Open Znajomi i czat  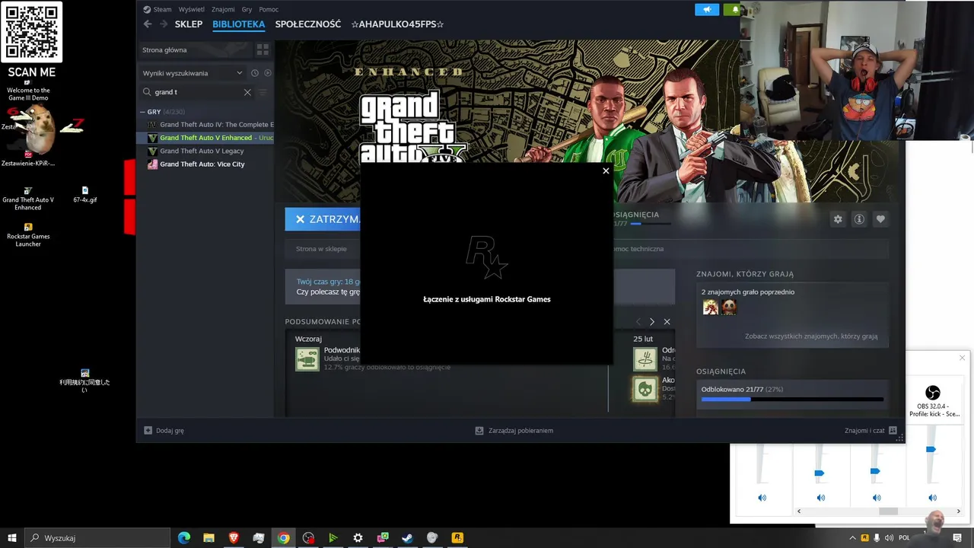click(x=871, y=431)
